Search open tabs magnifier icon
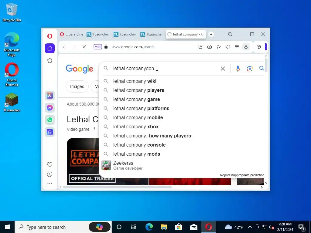Screen dimensions: 311x233 [x=230, y=34]
